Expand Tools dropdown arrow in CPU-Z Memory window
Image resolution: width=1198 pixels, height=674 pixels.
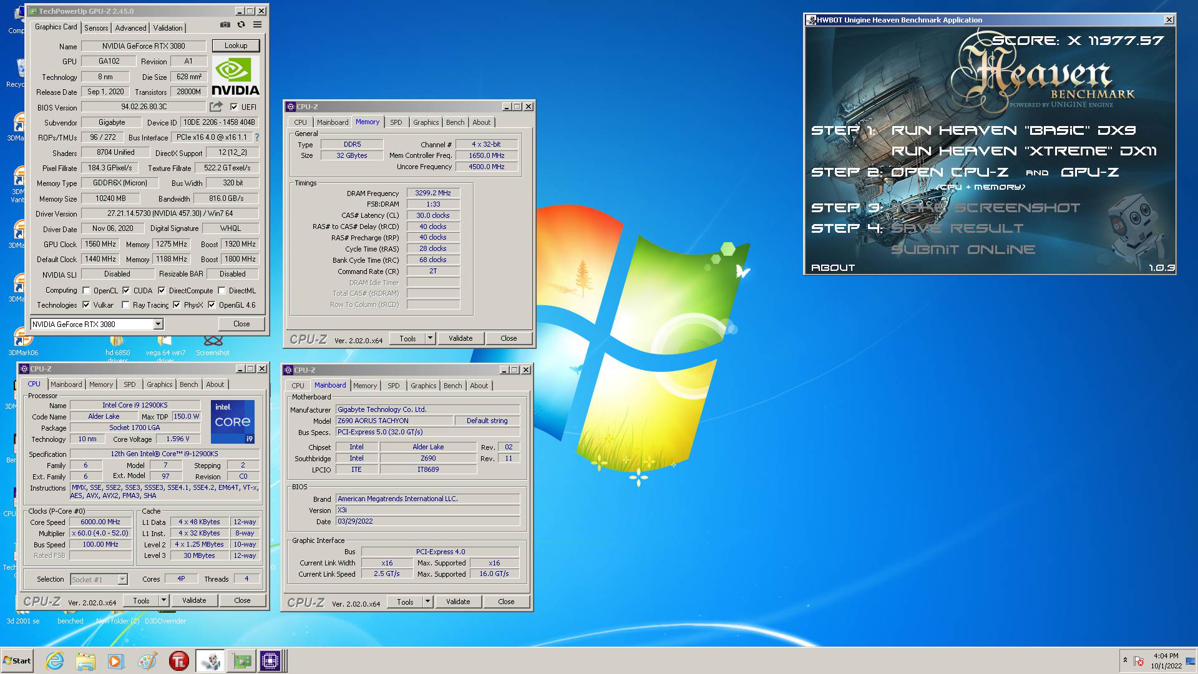coord(430,338)
